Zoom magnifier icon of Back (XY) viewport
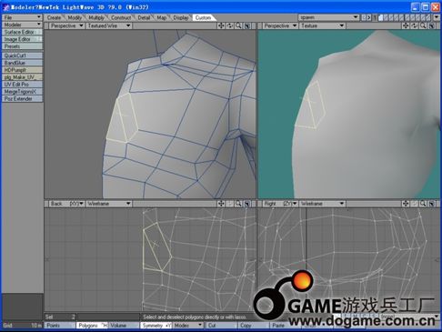This screenshot has height=332, width=442. pyautogui.click(x=238, y=204)
